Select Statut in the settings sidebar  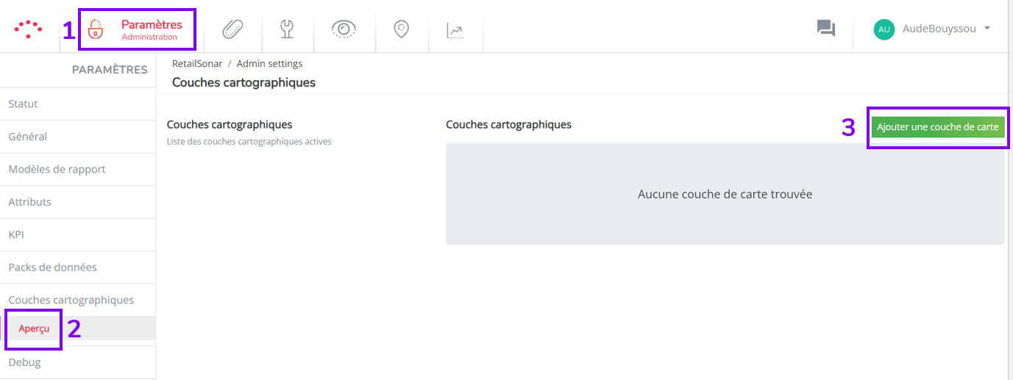pos(78,104)
